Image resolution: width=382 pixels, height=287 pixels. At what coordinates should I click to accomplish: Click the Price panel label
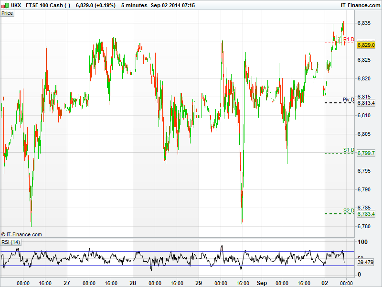pyautogui.click(x=7, y=13)
